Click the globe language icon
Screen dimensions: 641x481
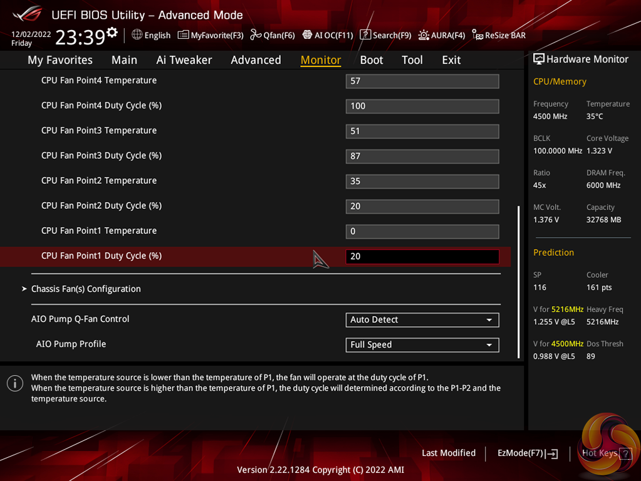click(137, 34)
